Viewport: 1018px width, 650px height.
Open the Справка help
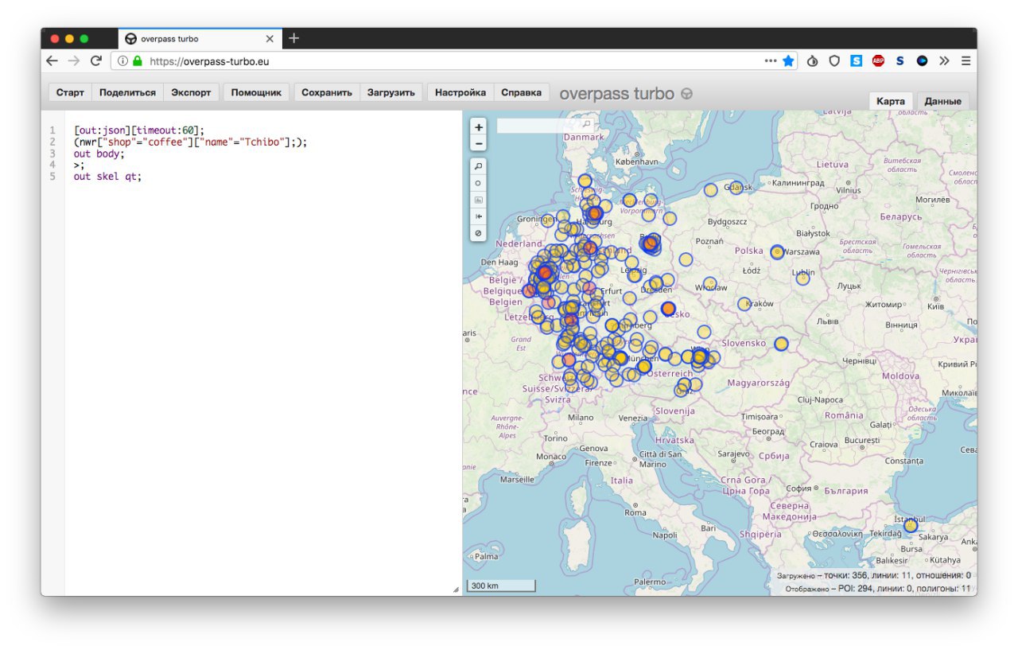click(521, 92)
